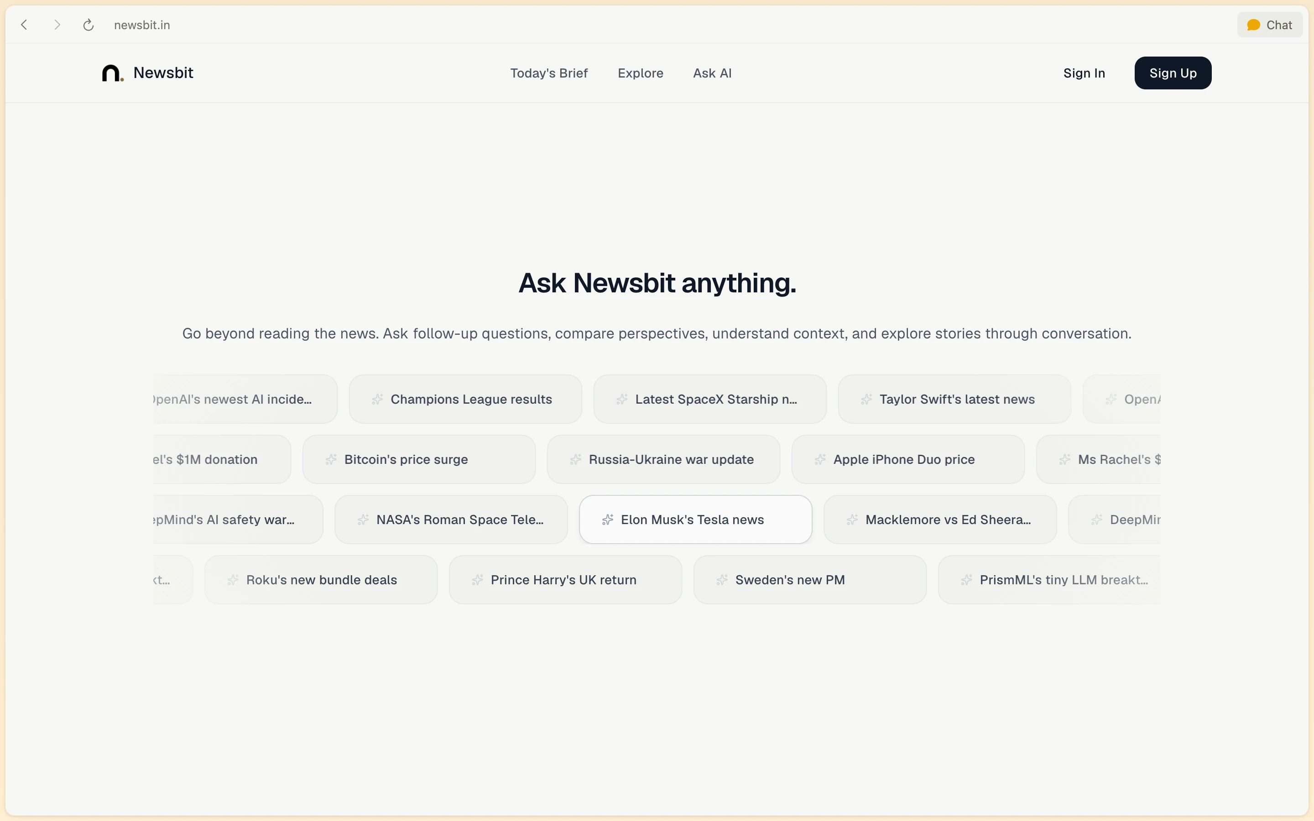This screenshot has width=1314, height=821.
Task: Reload the page with refresh icon
Action: 89,25
